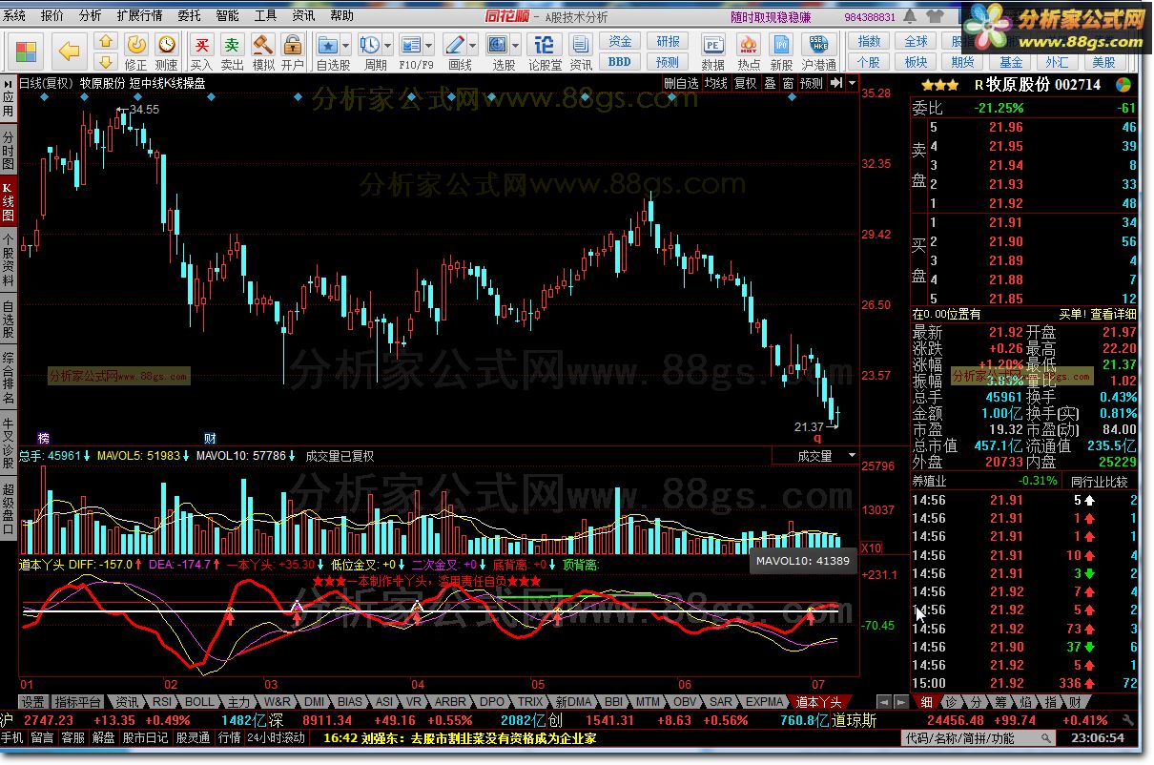
Task: Click the 板块 button
Action: click(916, 61)
